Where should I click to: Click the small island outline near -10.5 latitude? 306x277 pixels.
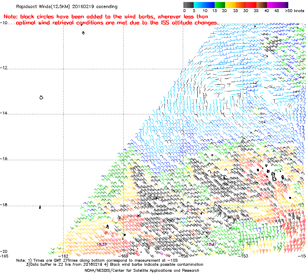click(83, 33)
